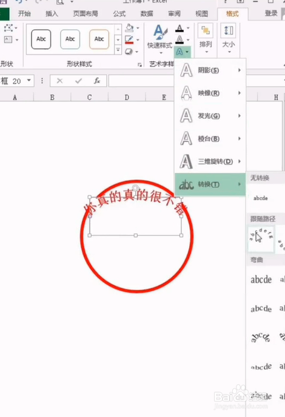The width and height of the screenshot is (285, 417).
Task: Select the 格式 tab
Action: pyautogui.click(x=232, y=13)
